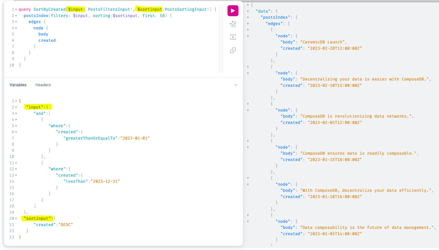439x250 pixels.
Task: Collapse "node" line above 'Data composability is'
Action: click(248, 222)
